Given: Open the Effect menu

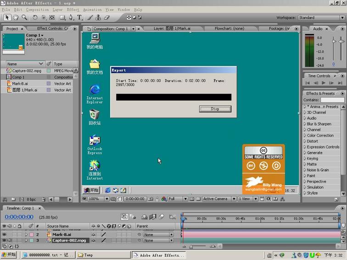Looking at the screenshot, I should pyautogui.click(x=73, y=10).
